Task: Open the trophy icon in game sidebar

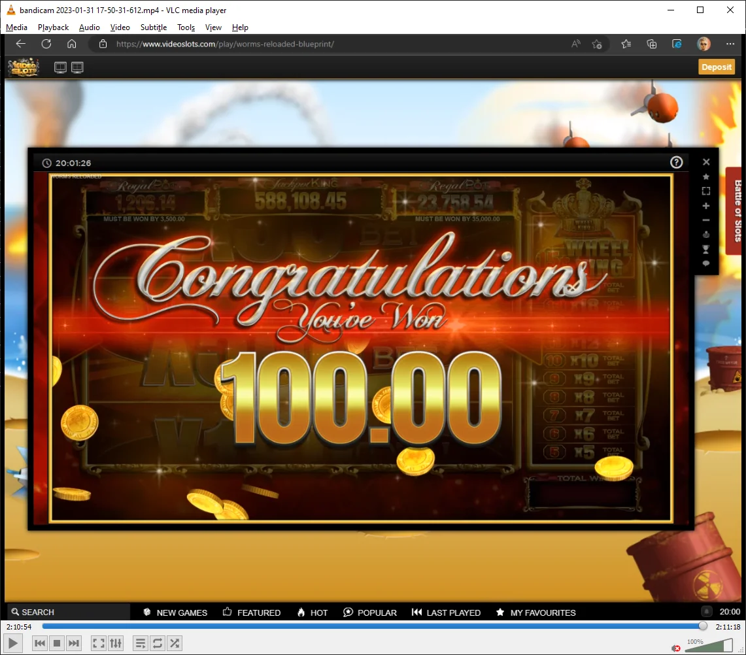Action: click(706, 249)
